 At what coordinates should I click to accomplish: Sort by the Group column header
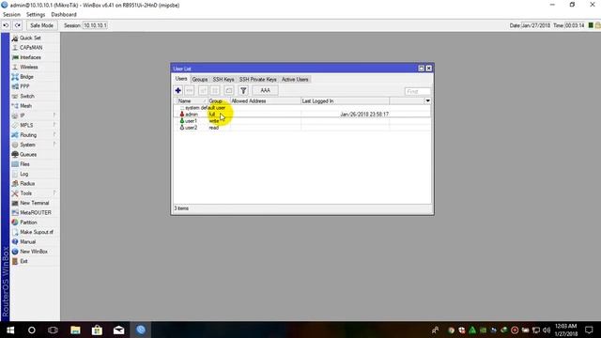(218, 100)
